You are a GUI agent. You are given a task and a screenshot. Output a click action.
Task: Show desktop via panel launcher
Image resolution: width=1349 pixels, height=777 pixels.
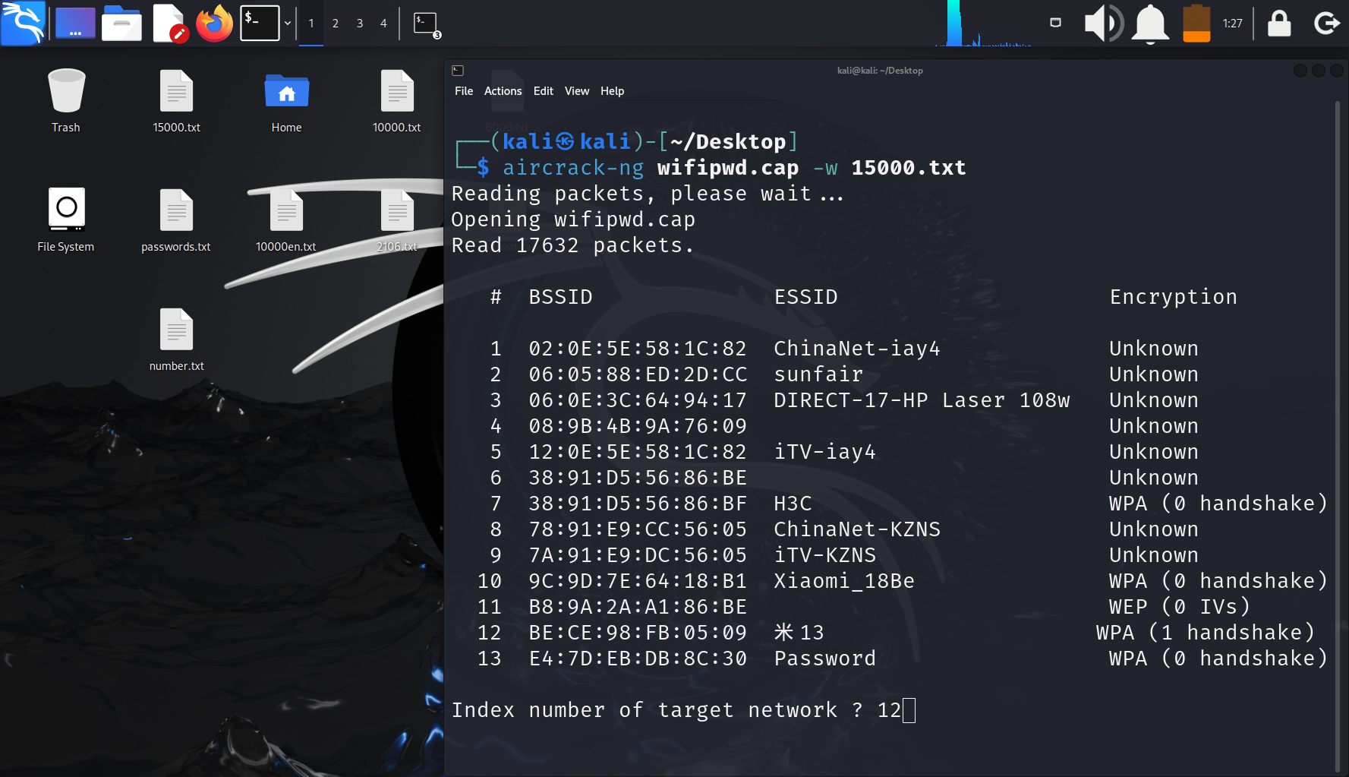pyautogui.click(x=75, y=23)
